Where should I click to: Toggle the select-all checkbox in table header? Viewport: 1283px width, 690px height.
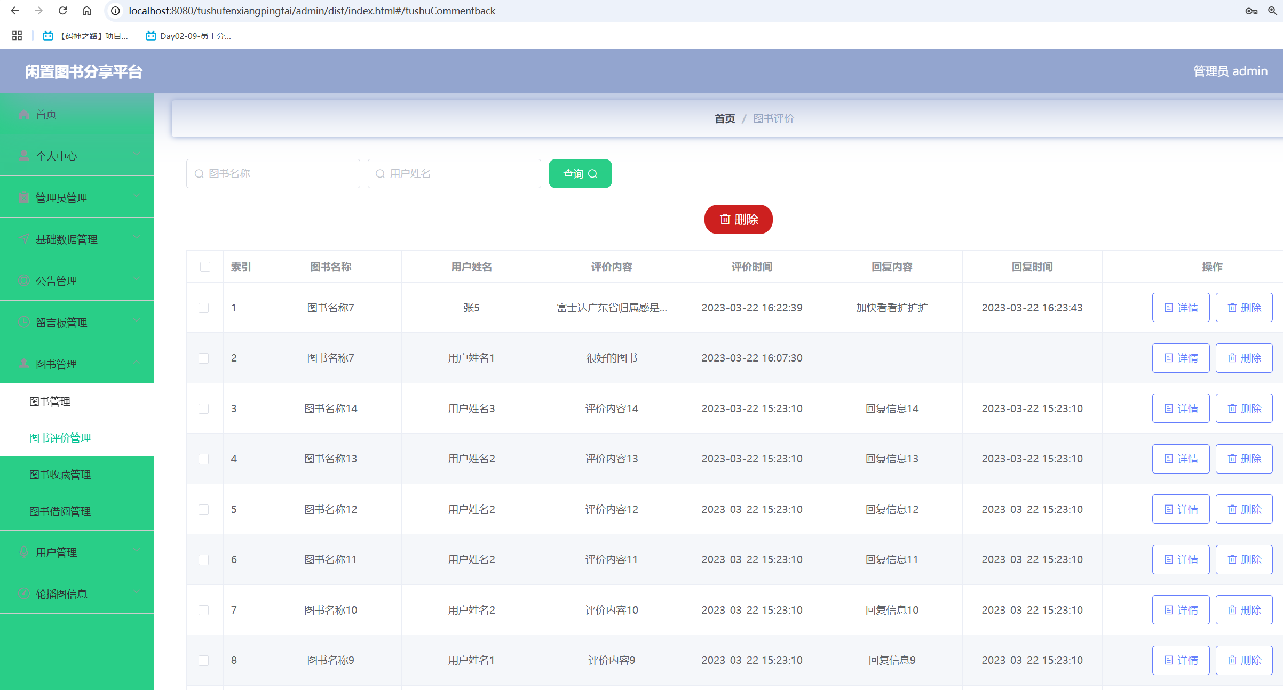point(205,267)
